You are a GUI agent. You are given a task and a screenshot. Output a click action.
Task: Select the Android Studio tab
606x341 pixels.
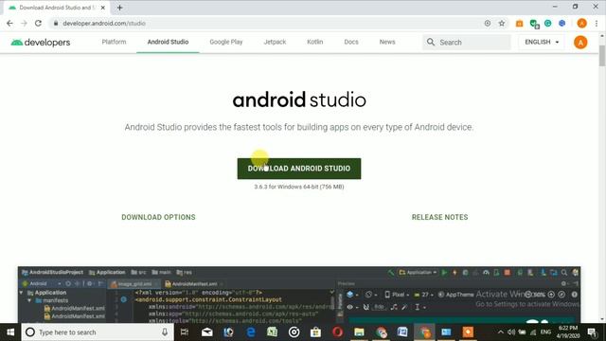coord(168,42)
